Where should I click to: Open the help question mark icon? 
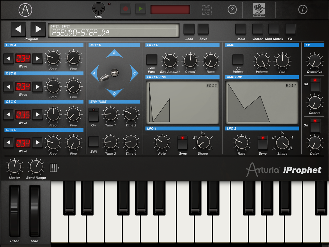tap(232, 10)
